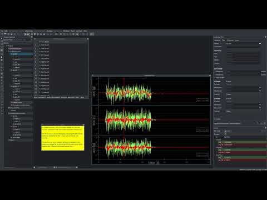267x200 pixels.
Task: Close the lower right list panel
Action: point(265,128)
